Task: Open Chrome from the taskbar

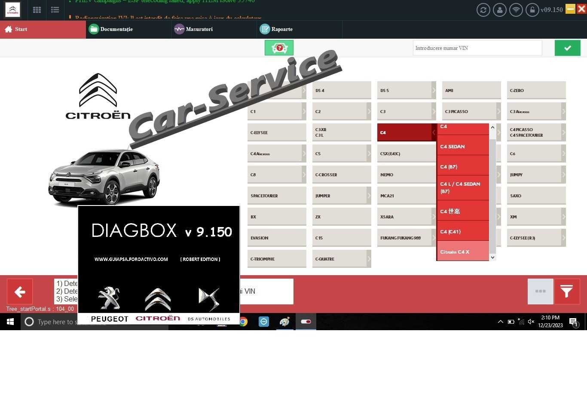Action: [243, 322]
